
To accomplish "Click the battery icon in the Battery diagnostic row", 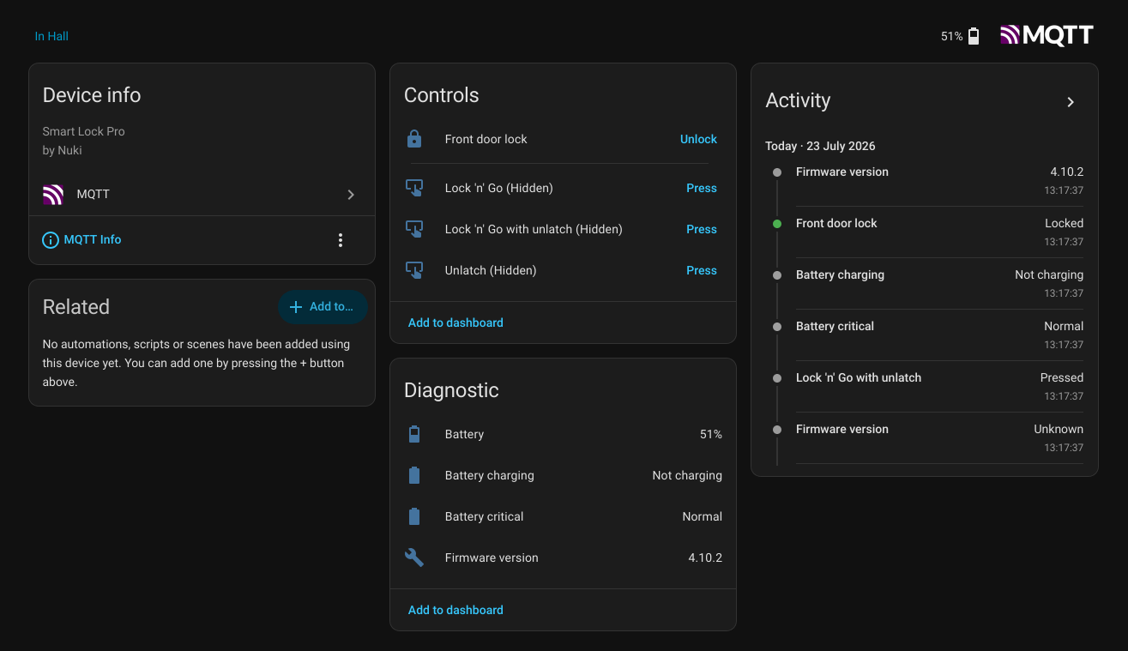I will (x=414, y=434).
